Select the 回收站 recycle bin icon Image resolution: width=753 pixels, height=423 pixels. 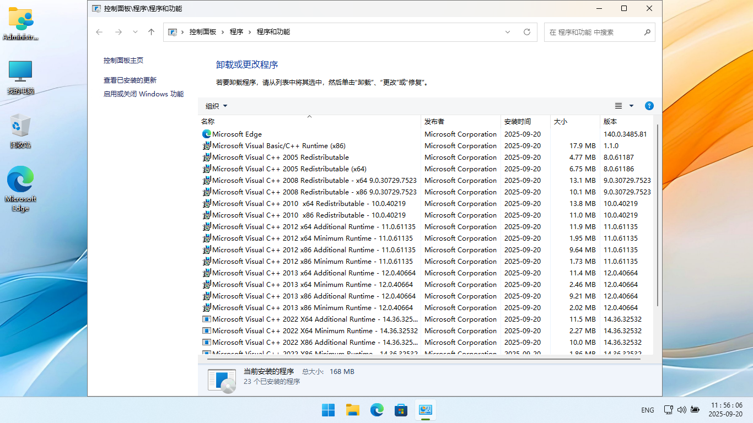coord(20,131)
